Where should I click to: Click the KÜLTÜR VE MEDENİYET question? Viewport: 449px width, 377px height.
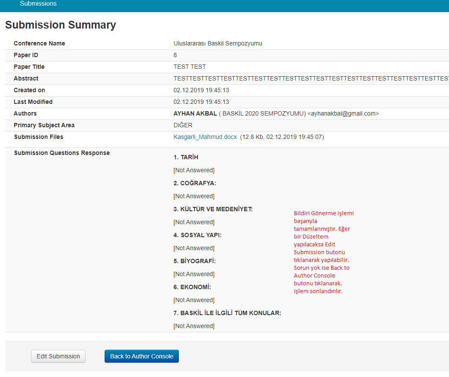pos(213,209)
